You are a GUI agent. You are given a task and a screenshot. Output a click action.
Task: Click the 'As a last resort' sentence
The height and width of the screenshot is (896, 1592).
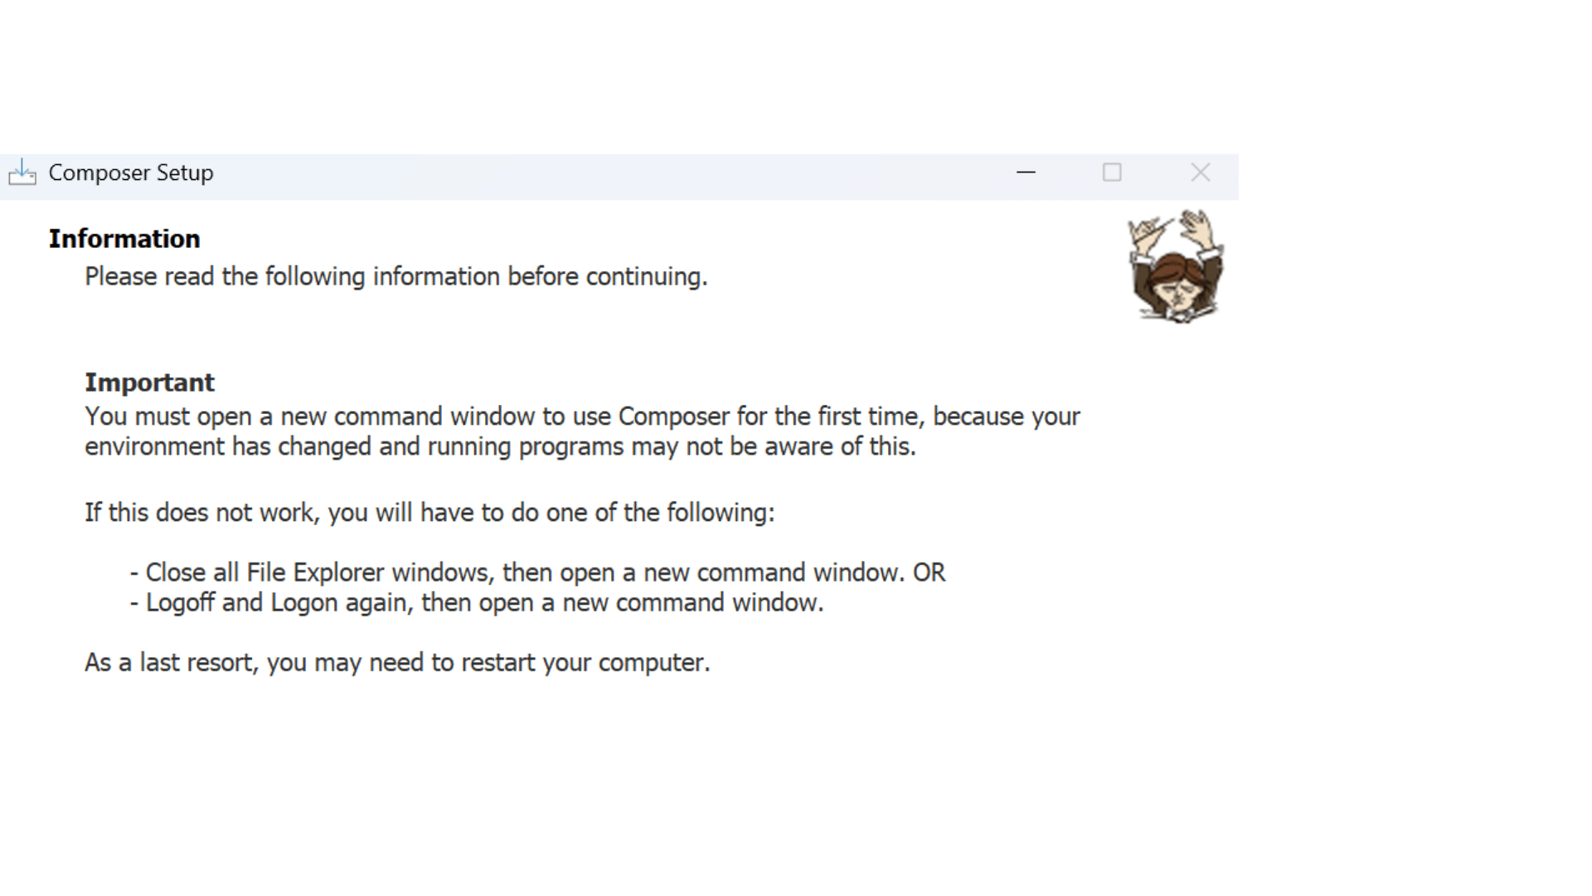pyautogui.click(x=397, y=663)
